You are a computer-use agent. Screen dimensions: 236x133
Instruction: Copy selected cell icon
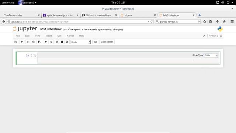(34, 42)
